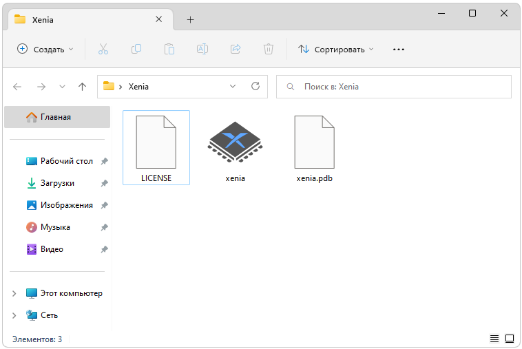Switch to details list view

(x=494, y=339)
